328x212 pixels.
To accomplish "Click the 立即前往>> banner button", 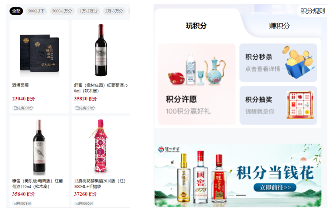I will pyautogui.click(x=275, y=187).
